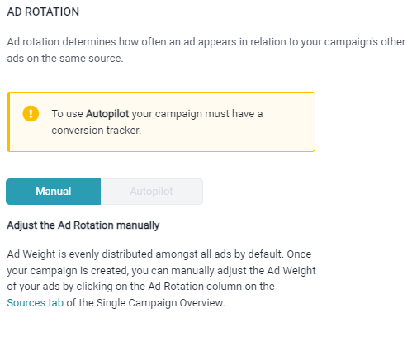Click the conversion tracker warning banner
The width and height of the screenshot is (412, 337).
coord(161,121)
